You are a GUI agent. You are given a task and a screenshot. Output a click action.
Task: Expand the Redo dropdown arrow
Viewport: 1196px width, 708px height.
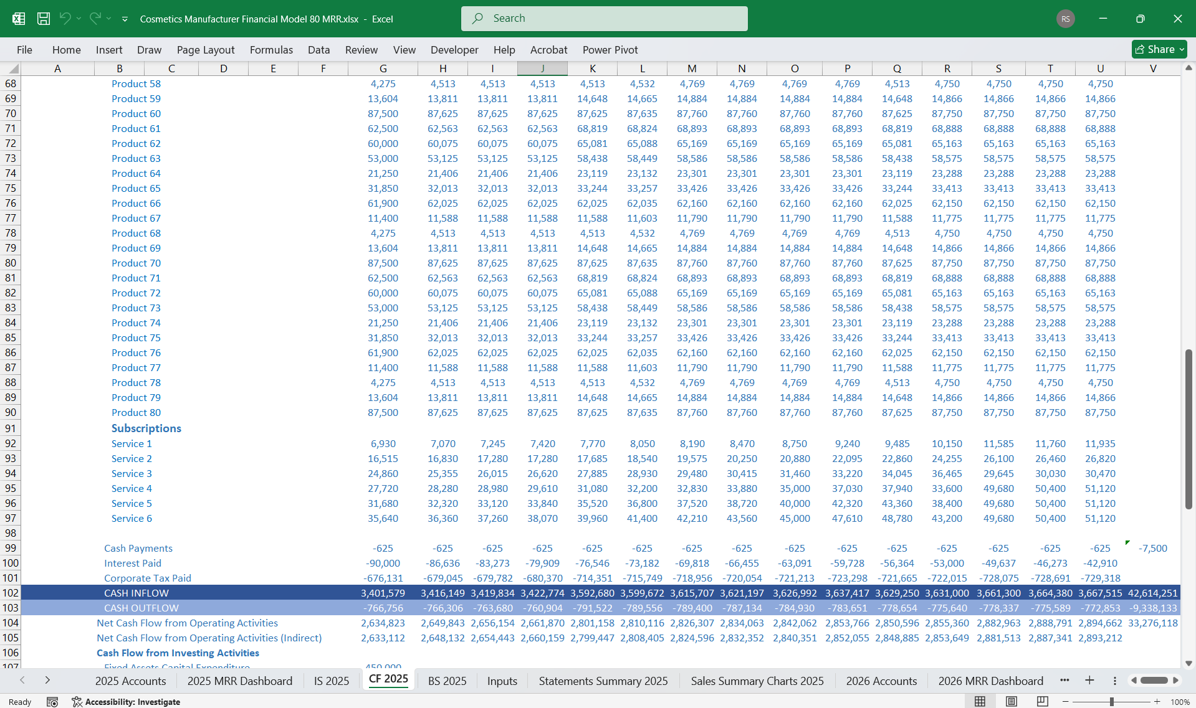(x=107, y=19)
